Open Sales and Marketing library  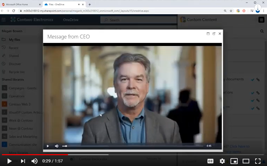point(23,136)
